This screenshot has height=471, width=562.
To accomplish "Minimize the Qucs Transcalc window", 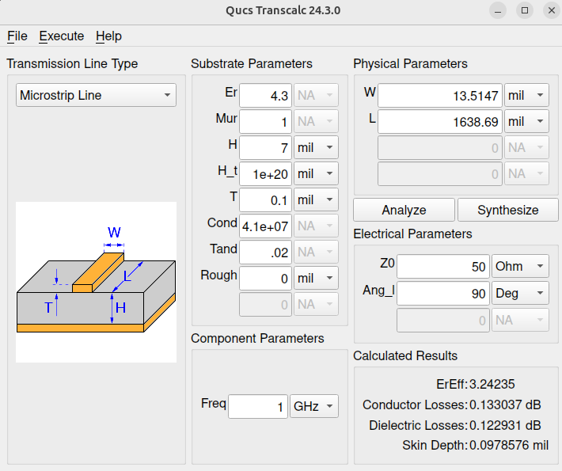I will tap(497, 10).
